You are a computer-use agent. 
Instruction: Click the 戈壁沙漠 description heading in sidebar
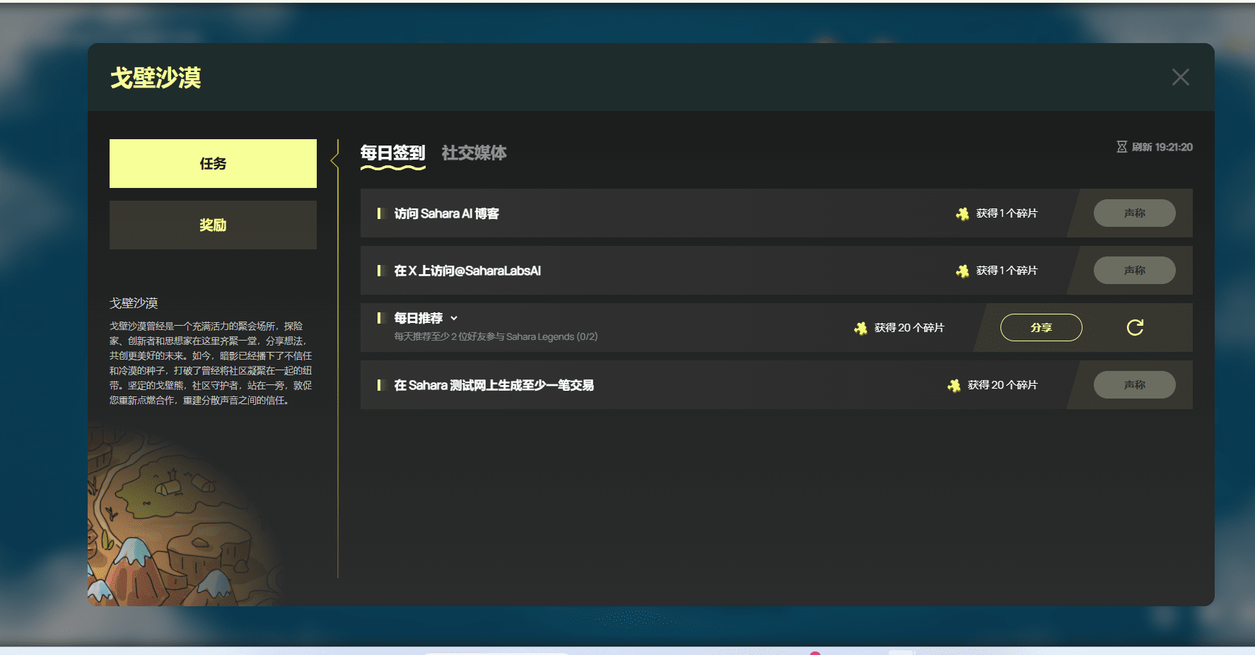[134, 303]
